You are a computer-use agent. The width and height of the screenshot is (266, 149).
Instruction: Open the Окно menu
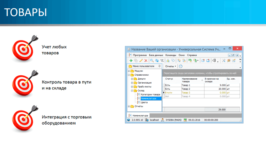(x=182, y=55)
